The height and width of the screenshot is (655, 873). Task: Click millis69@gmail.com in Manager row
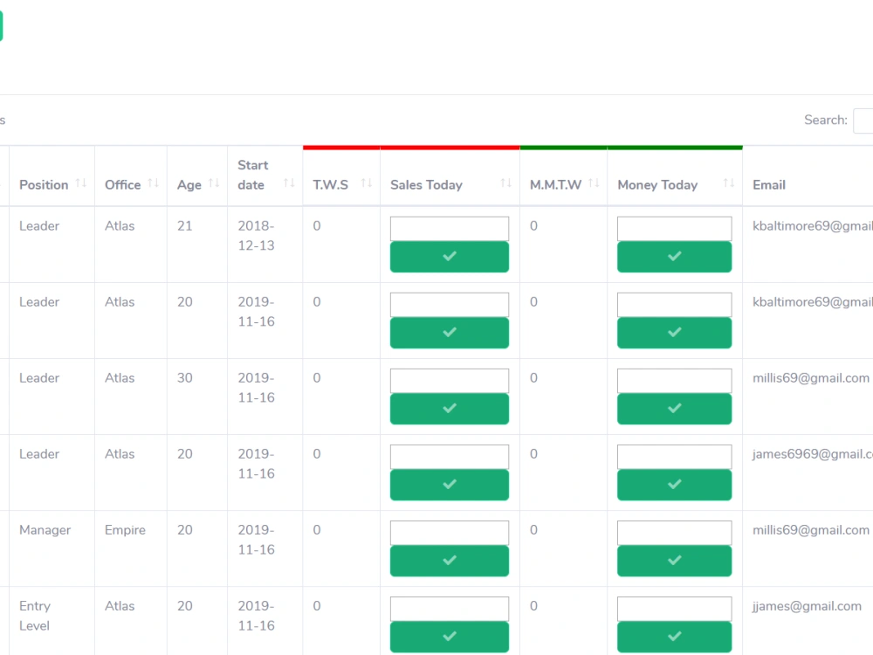point(811,530)
